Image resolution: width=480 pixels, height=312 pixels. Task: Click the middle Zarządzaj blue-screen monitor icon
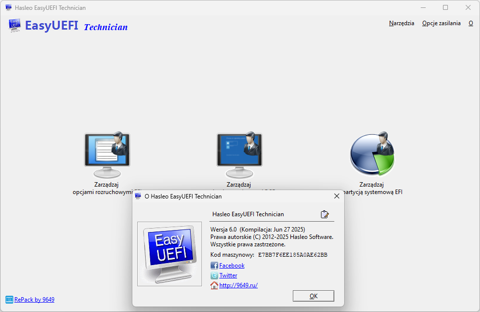pyautogui.click(x=240, y=156)
